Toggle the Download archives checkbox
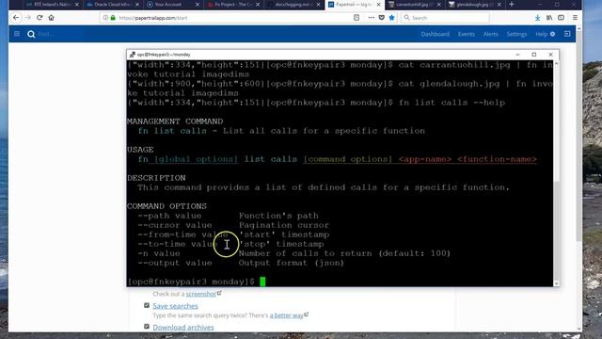The height and width of the screenshot is (339, 602). click(x=147, y=327)
